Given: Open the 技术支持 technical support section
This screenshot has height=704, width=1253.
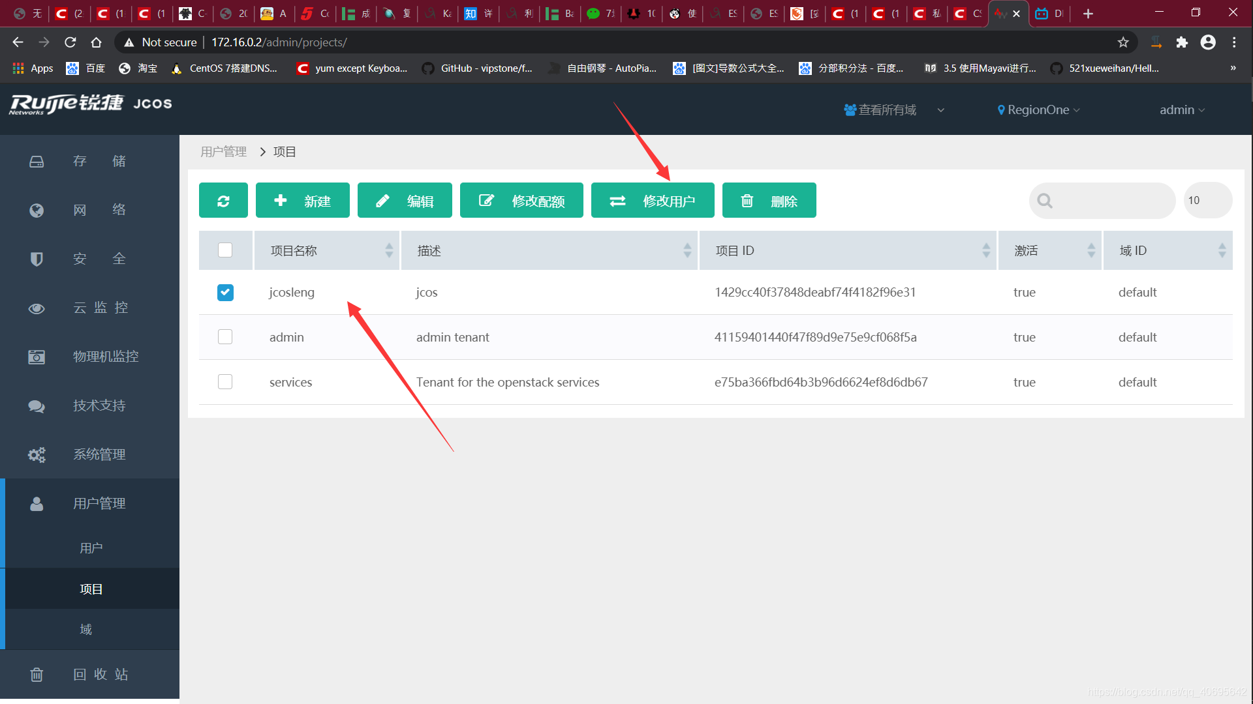Looking at the screenshot, I should pyautogui.click(x=90, y=405).
